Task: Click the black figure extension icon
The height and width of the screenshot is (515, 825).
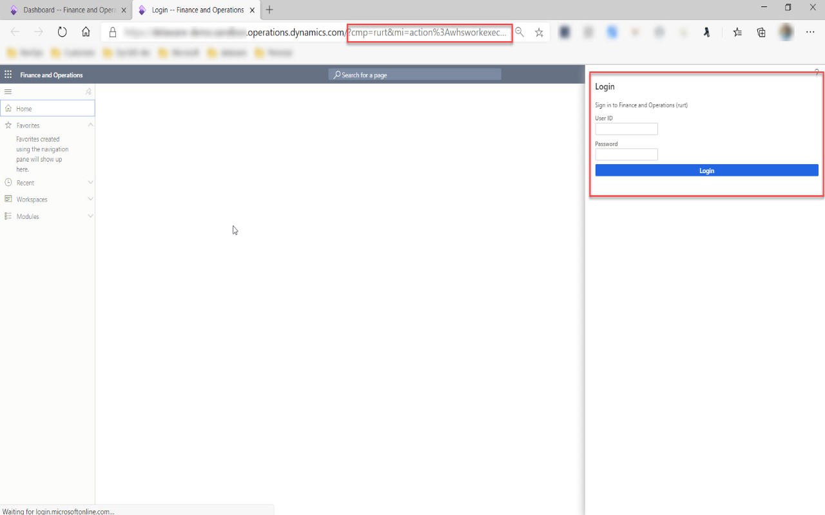Action: pyautogui.click(x=706, y=32)
